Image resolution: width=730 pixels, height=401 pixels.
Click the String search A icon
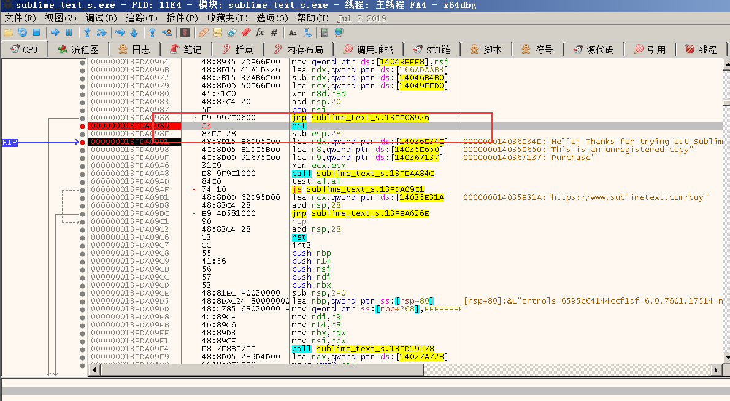click(293, 32)
